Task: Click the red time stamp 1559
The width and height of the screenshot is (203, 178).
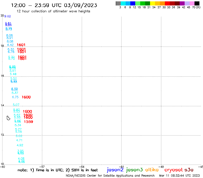Action: pos(29,122)
